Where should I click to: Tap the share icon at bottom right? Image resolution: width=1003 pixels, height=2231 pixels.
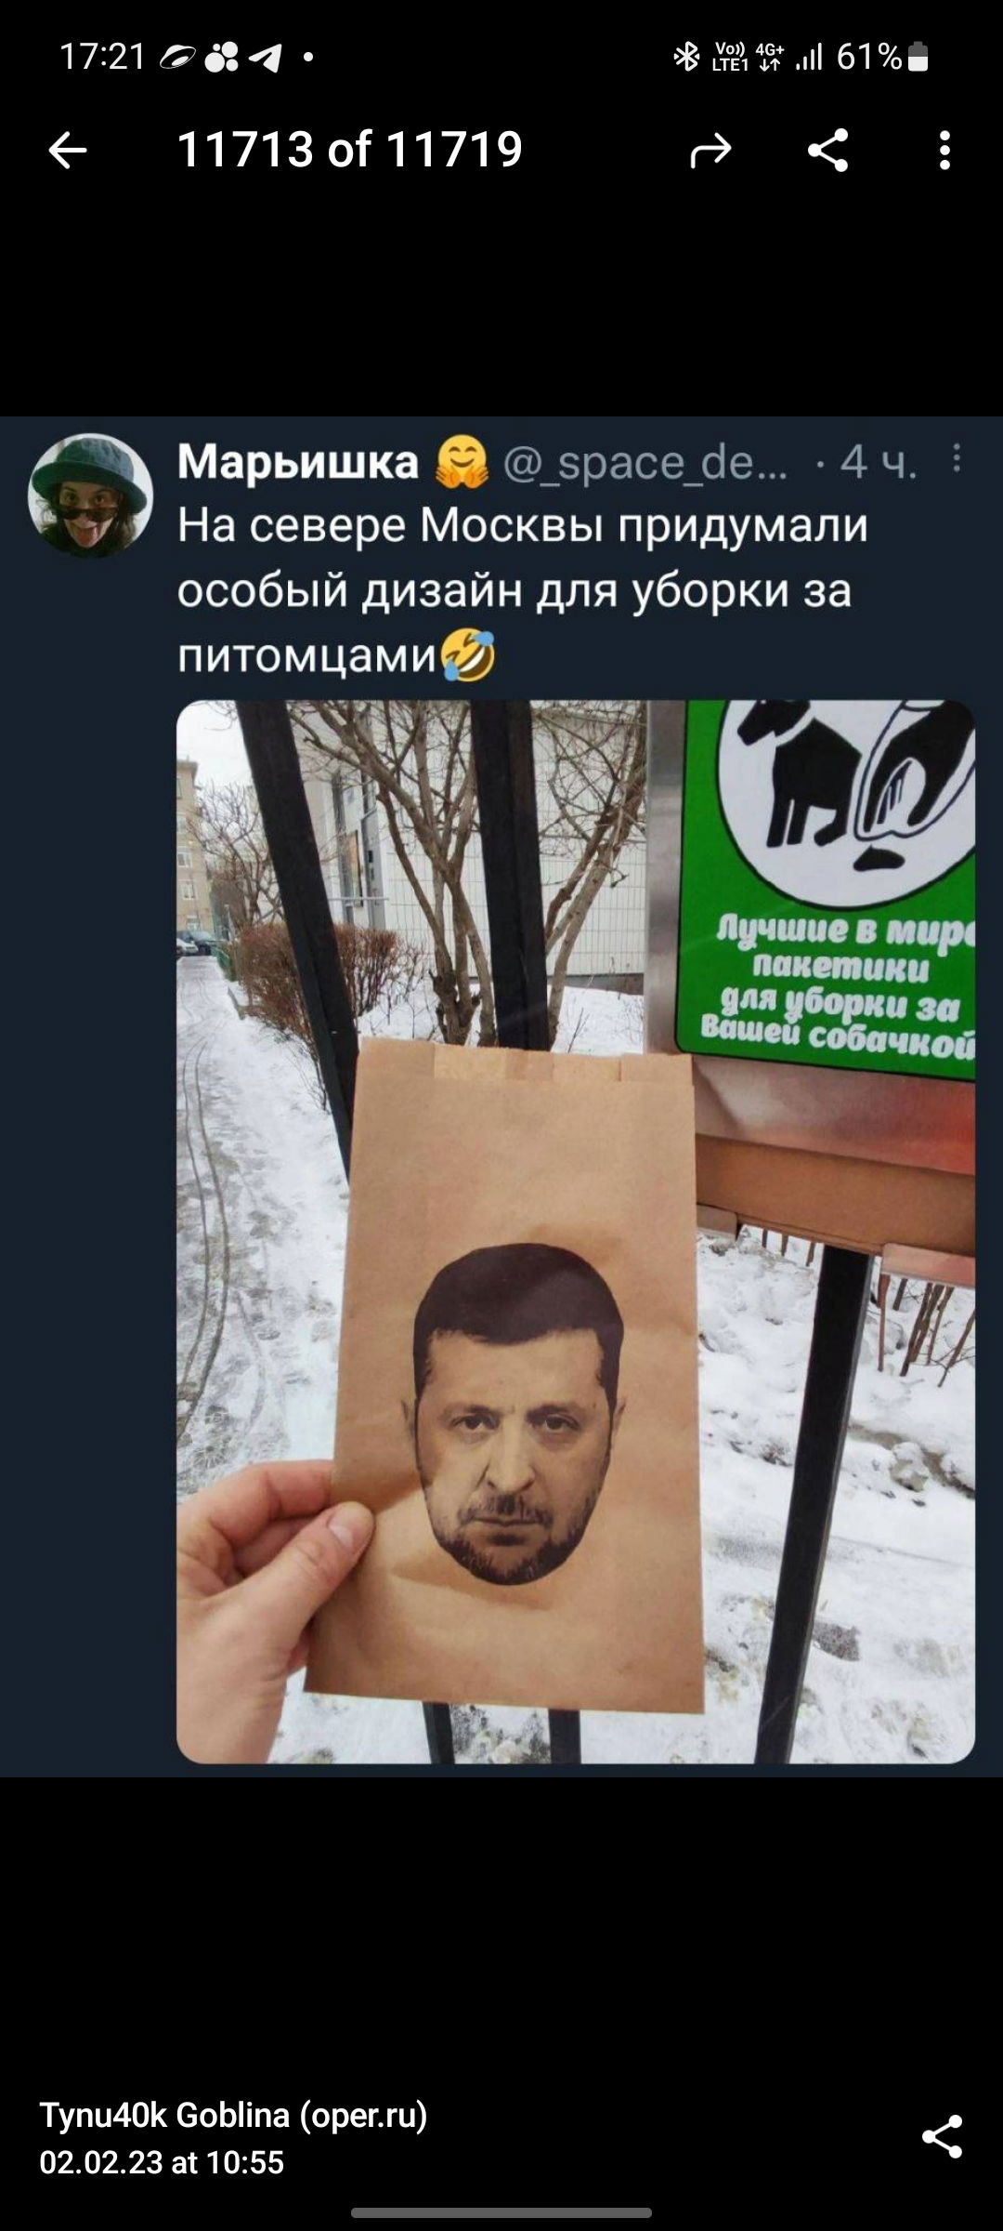pos(942,2136)
